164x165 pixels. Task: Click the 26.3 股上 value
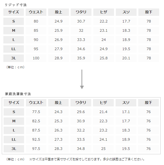click(58, 130)
